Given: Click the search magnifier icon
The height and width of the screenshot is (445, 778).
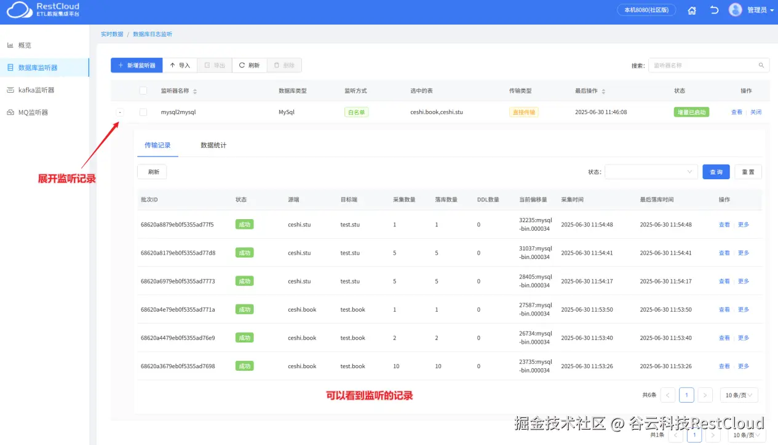Looking at the screenshot, I should click(761, 65).
